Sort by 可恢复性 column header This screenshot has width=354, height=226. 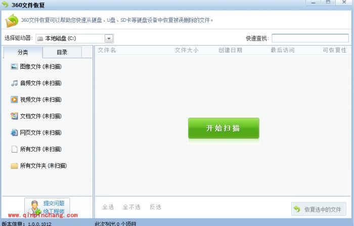[335, 50]
